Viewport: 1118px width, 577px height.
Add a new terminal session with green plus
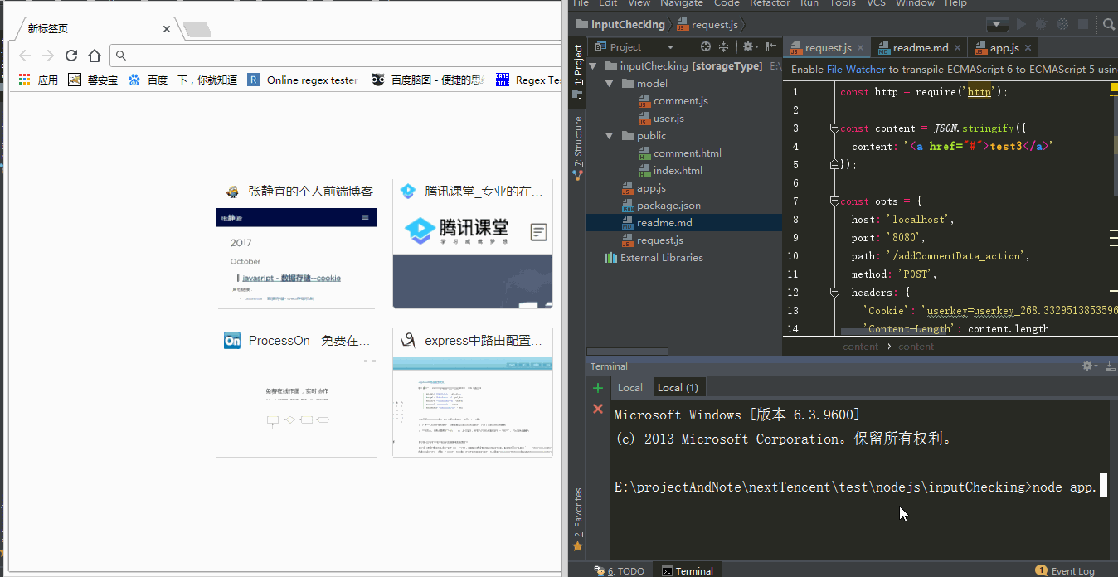[597, 388]
